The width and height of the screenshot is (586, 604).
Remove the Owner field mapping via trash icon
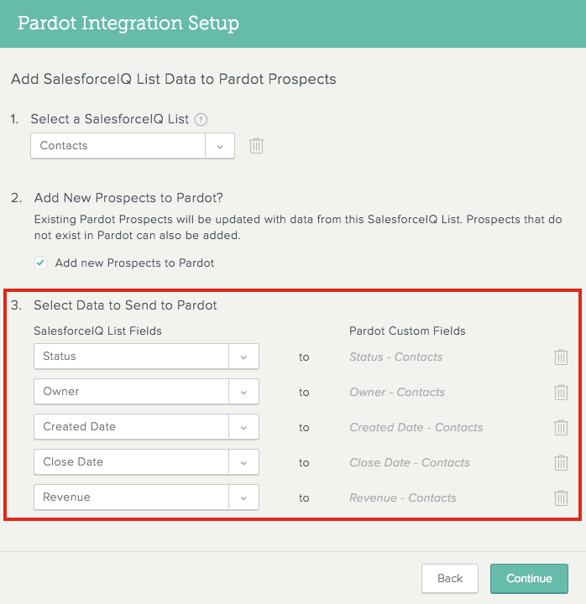tap(561, 392)
